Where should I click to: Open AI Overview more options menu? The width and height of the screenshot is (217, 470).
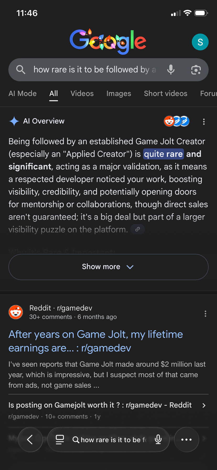click(204, 121)
